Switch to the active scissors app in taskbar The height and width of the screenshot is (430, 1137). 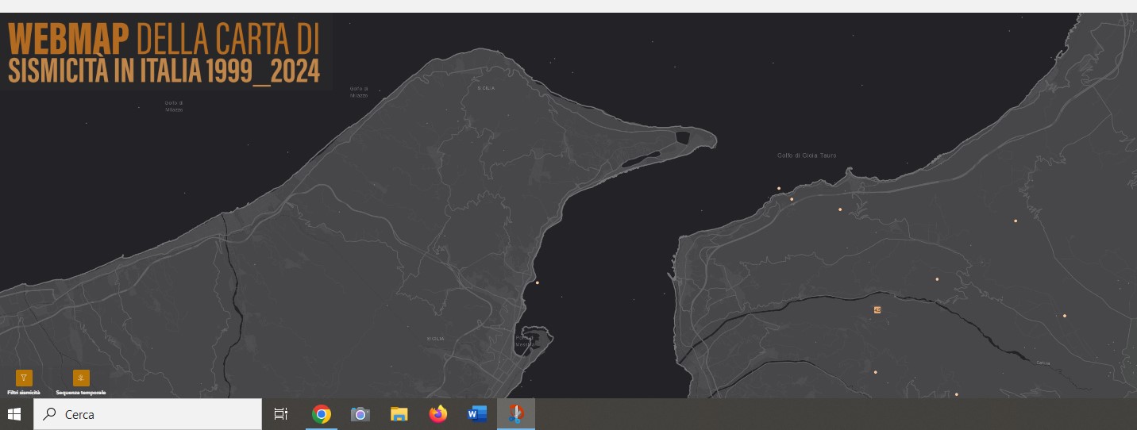(516, 414)
